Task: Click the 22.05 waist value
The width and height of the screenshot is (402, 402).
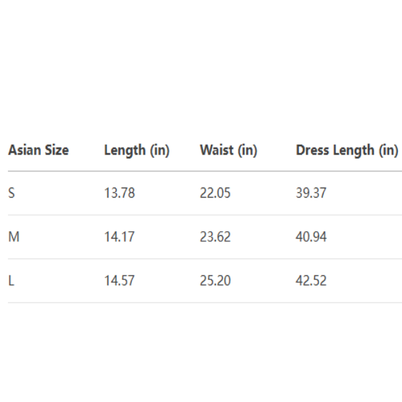Action: coord(215,193)
